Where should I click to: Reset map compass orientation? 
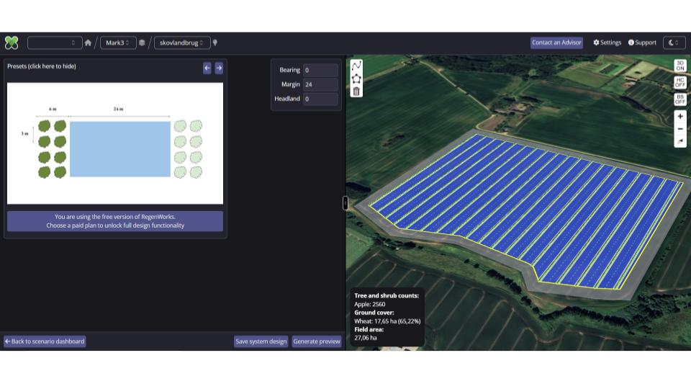[x=680, y=142]
